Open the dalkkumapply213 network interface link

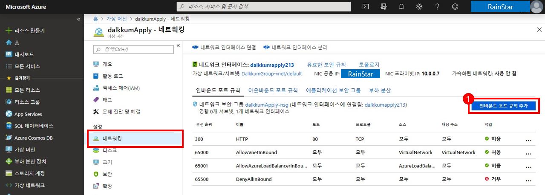pos(272,65)
